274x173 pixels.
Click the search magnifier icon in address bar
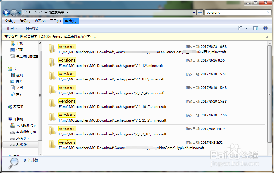pos(25,12)
